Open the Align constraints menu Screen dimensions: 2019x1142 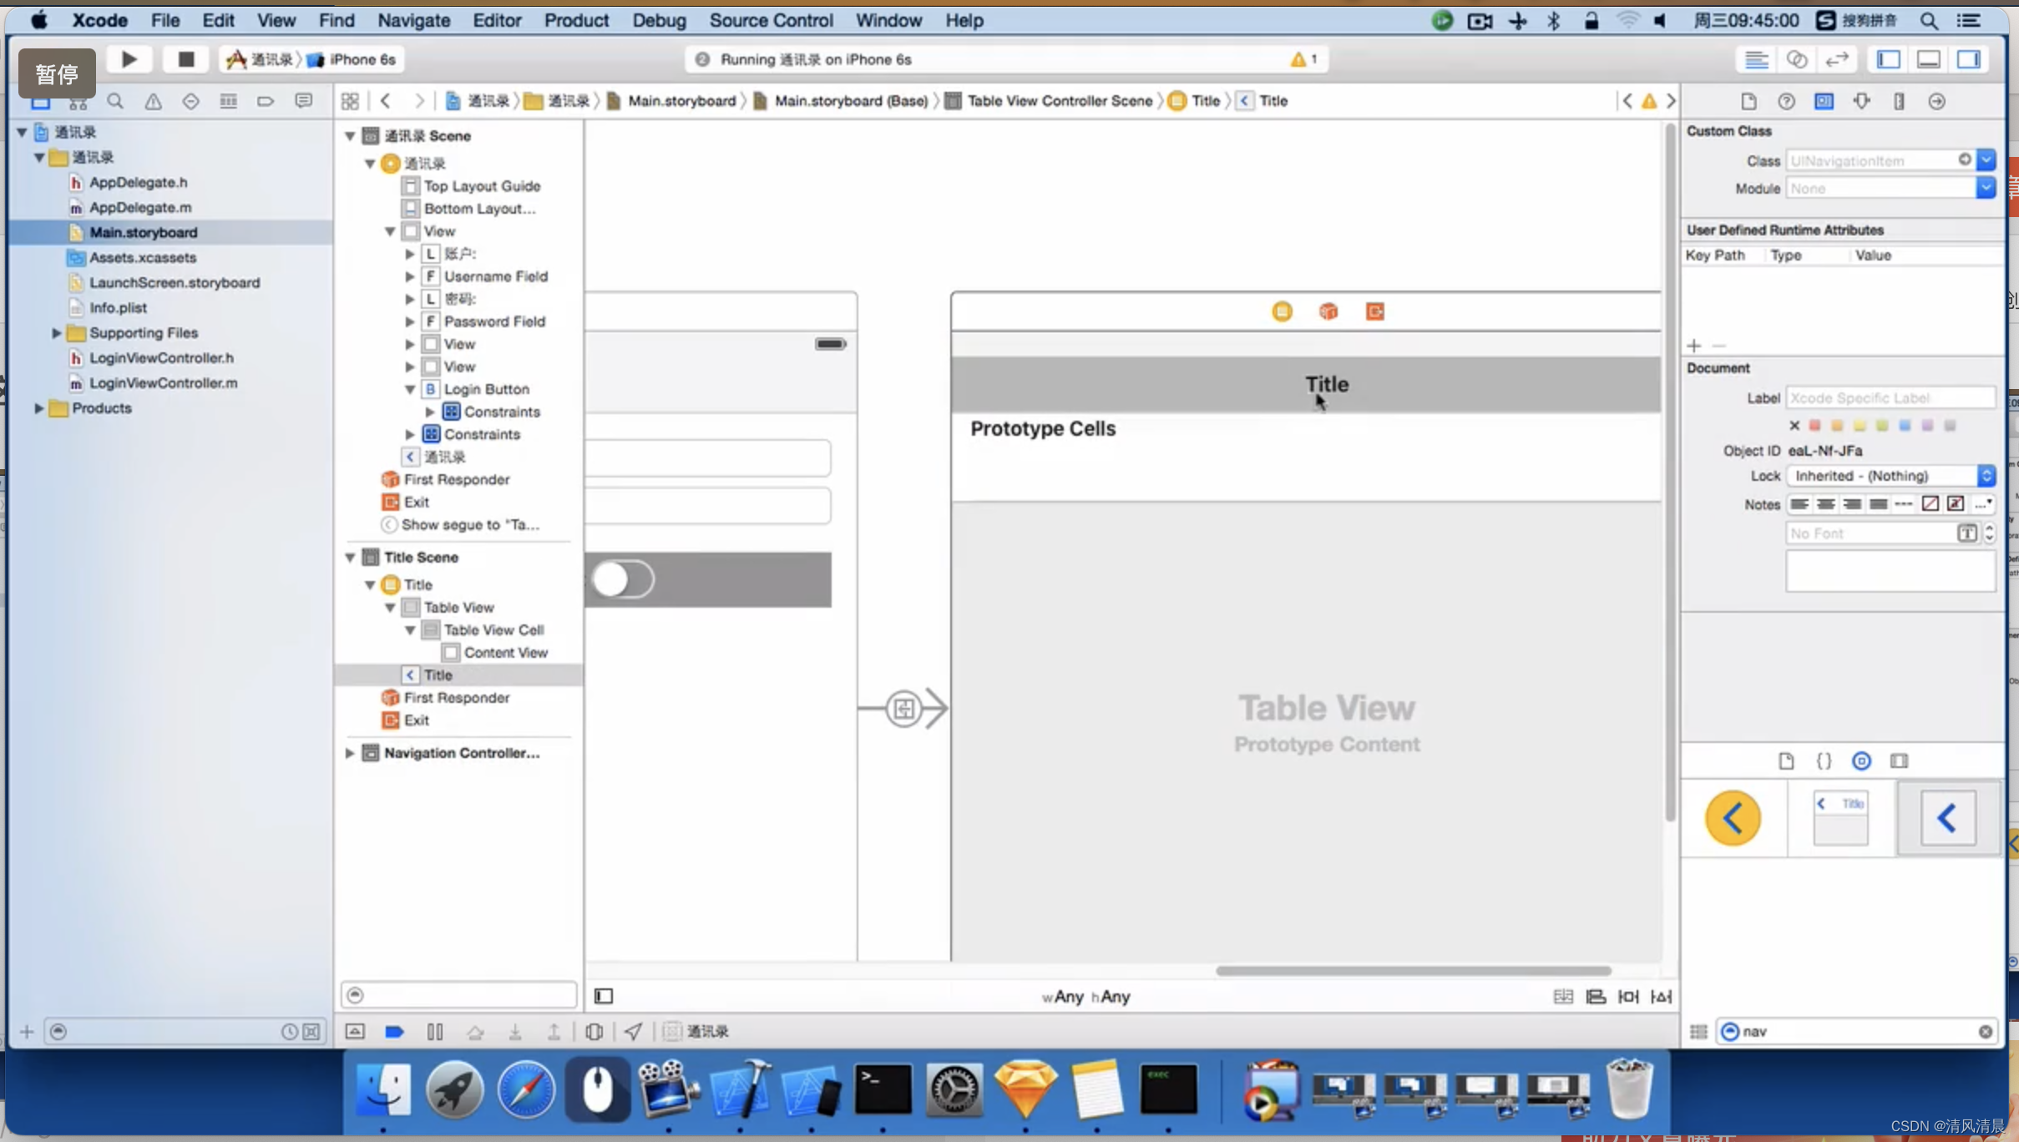point(1596,997)
